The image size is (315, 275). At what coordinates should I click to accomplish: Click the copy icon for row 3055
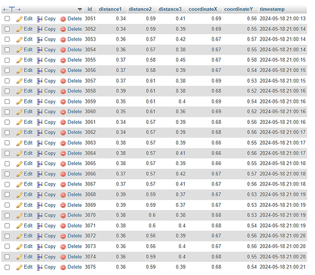coord(40,61)
